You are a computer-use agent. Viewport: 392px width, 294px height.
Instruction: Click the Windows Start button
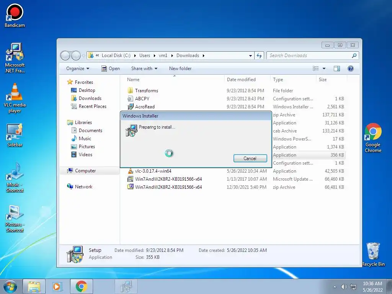(10, 286)
